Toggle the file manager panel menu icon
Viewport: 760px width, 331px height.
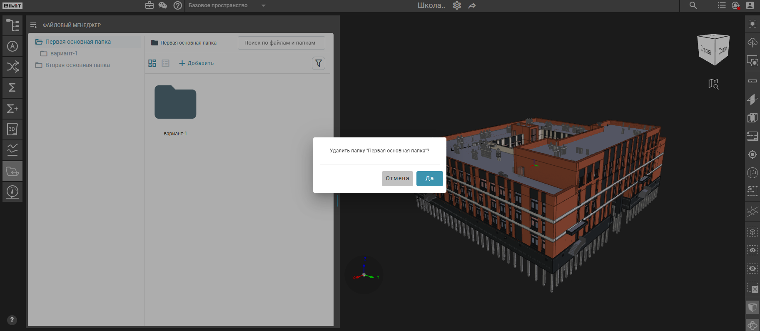tap(34, 25)
